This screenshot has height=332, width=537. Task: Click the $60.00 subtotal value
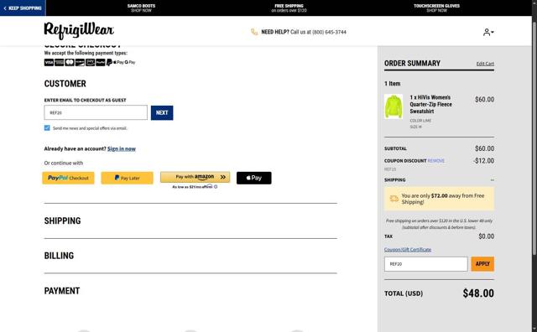coord(484,148)
